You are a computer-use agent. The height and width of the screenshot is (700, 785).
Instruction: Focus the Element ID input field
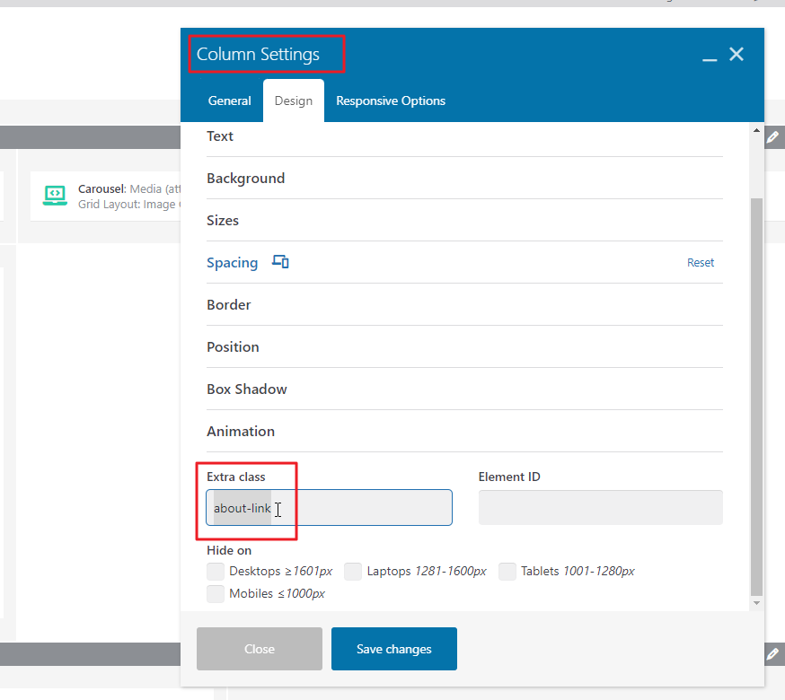click(600, 508)
